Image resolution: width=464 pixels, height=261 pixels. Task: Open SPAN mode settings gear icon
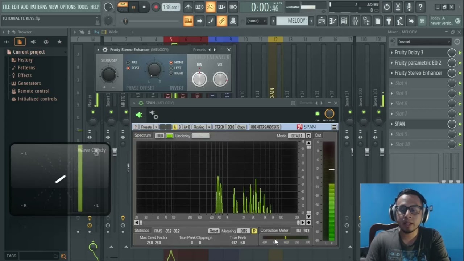click(308, 136)
